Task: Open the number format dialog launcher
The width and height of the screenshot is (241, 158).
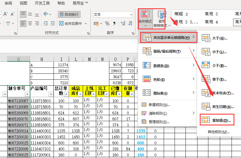Action: pos(133,33)
